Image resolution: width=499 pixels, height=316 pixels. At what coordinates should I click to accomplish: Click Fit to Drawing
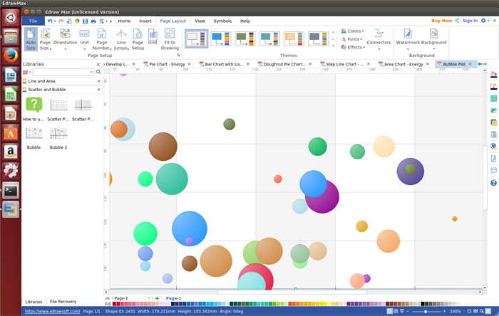pos(170,39)
